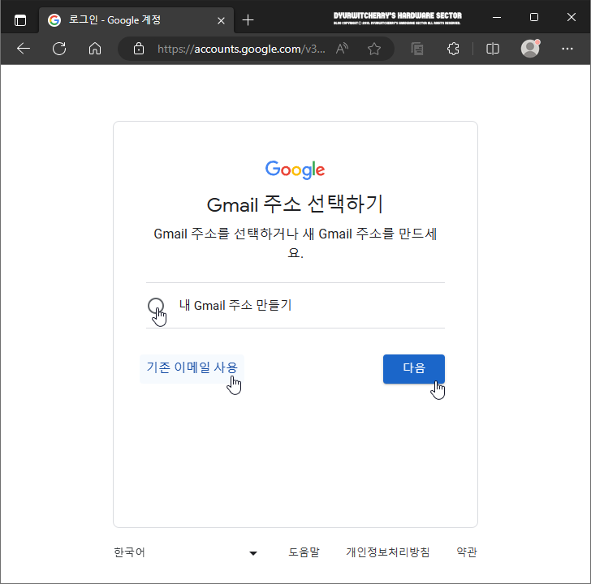Click the blue 다음 button
Viewport: 591px width, 584px height.
tap(414, 369)
